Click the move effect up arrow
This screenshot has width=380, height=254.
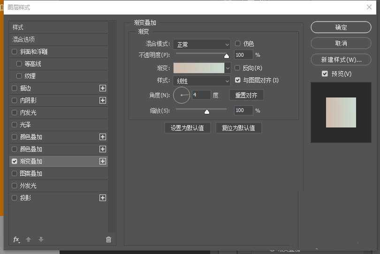pyautogui.click(x=29, y=239)
